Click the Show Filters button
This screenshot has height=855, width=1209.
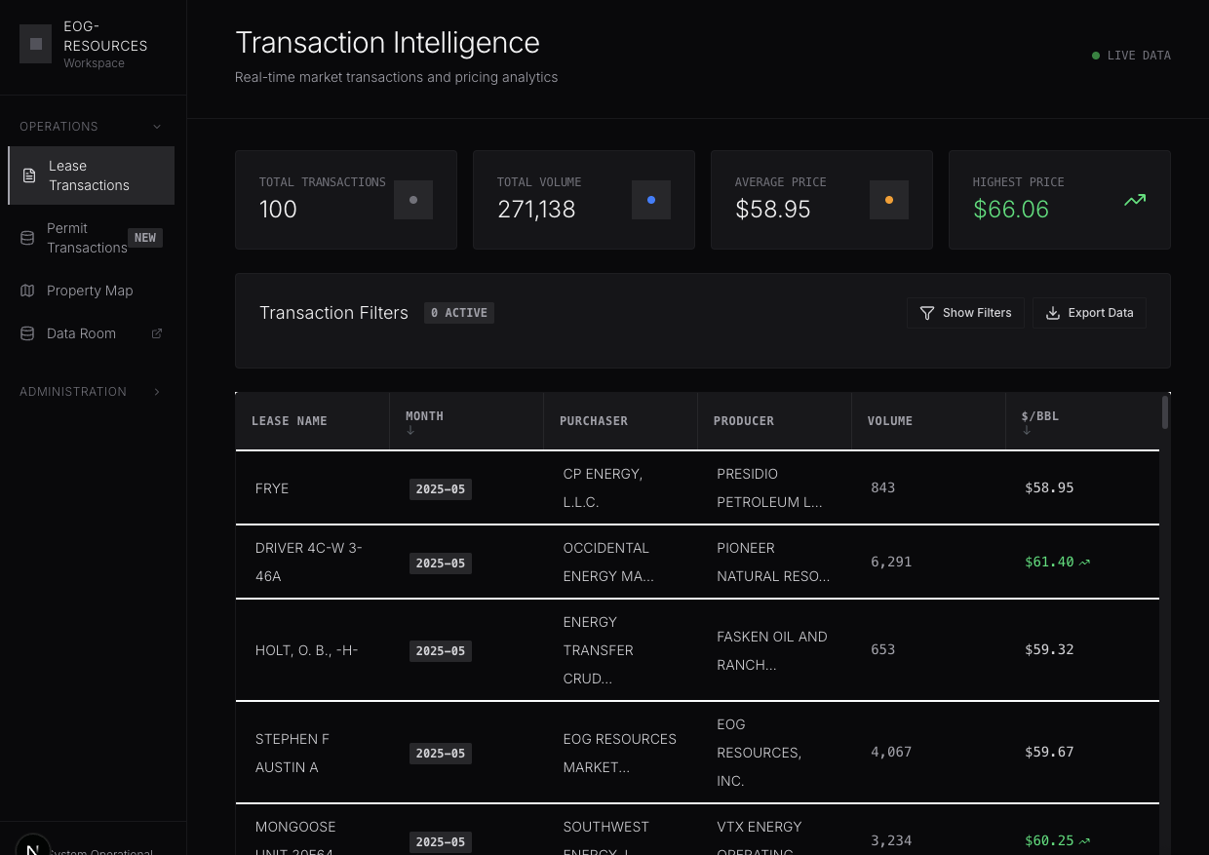click(965, 313)
